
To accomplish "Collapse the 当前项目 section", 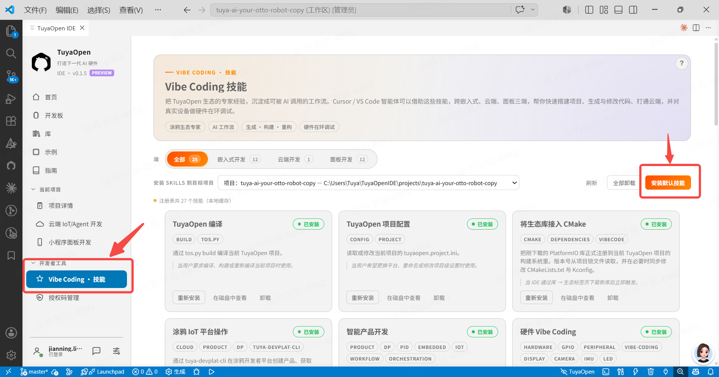I will pyautogui.click(x=46, y=189).
